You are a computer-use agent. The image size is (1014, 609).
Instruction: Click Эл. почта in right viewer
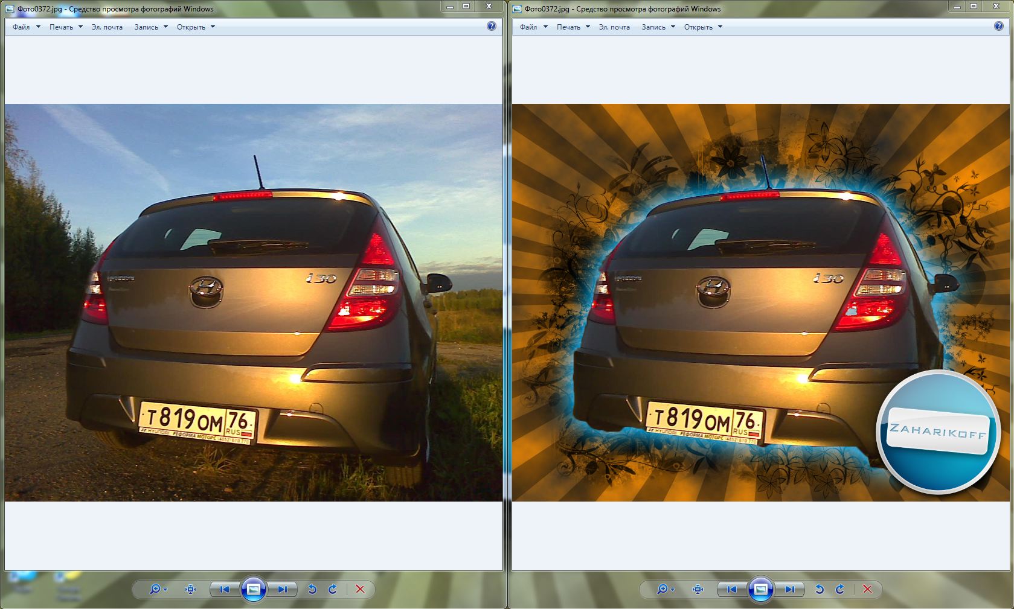pyautogui.click(x=614, y=27)
